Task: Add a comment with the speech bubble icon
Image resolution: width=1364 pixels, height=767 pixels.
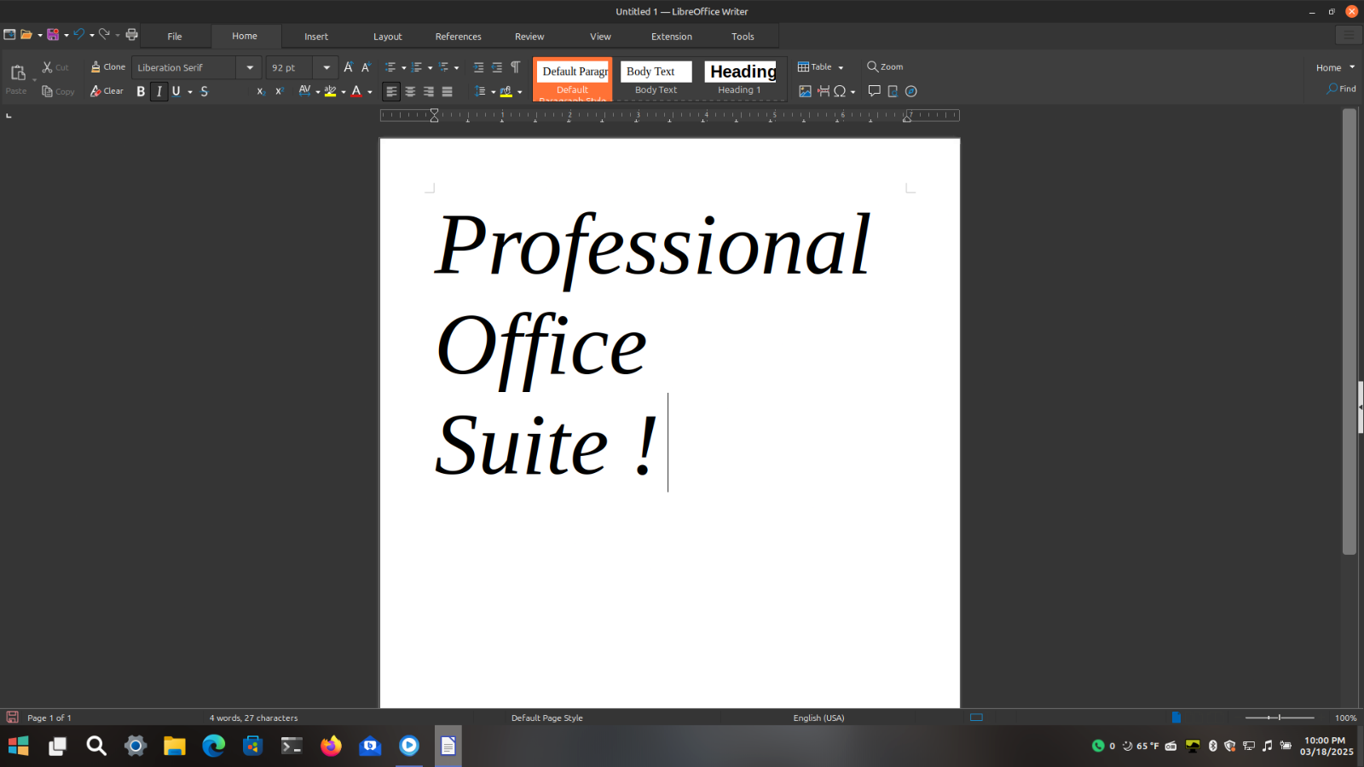Action: (874, 91)
